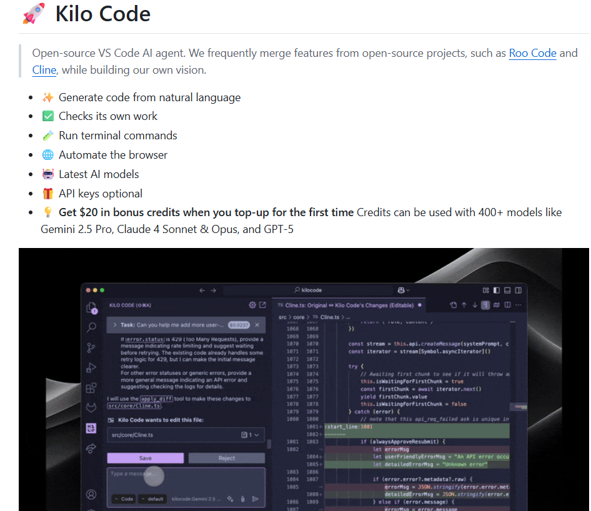Follow the Cline hyperlink
Screen dimensions: 591x511
44,70
